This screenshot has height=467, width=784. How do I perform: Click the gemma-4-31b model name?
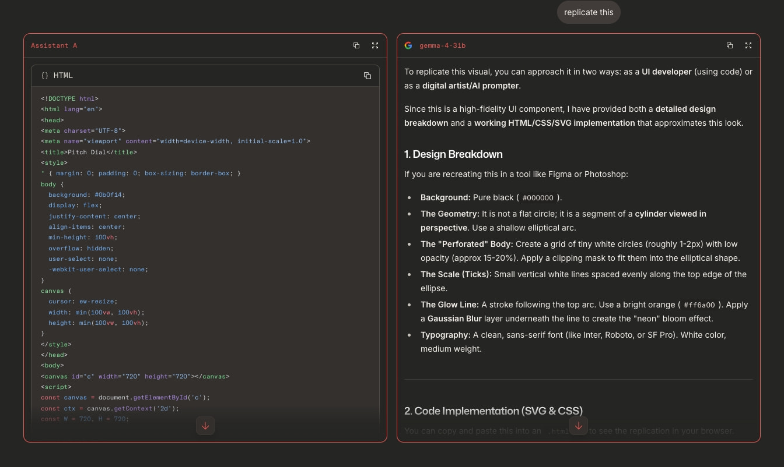[442, 45]
